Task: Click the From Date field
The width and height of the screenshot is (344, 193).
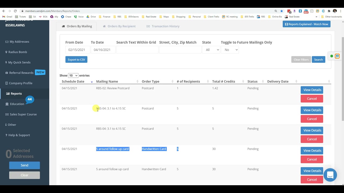Action: click(x=78, y=50)
